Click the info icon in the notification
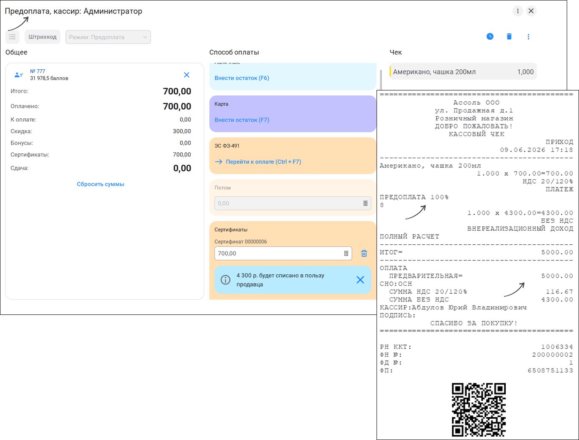579x440 pixels. pyautogui.click(x=226, y=280)
